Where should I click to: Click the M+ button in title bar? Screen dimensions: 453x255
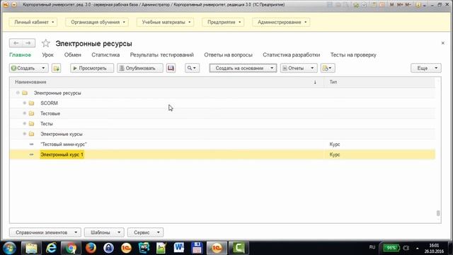[400, 5]
